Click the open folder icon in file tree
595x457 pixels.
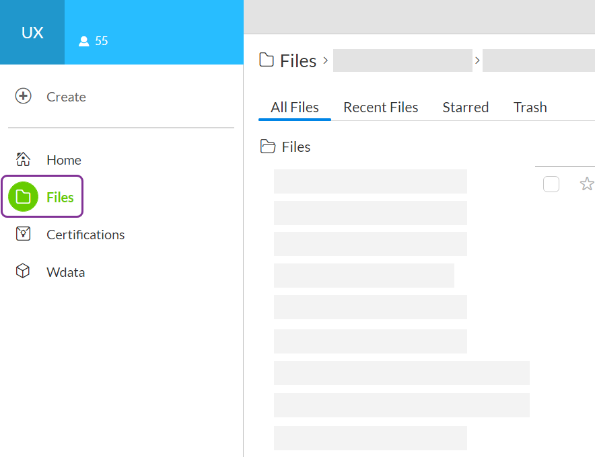click(x=268, y=147)
